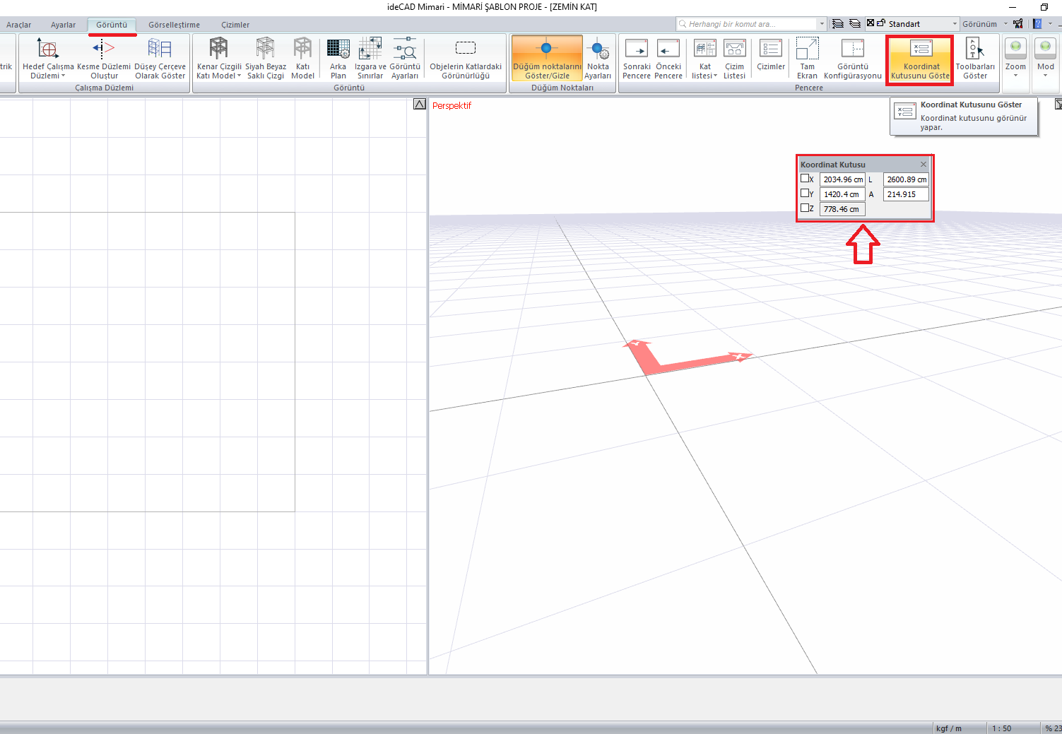This screenshot has width=1062, height=734.
Task: Click Koordinat Kutusunu Göster icon
Action: coord(920,49)
